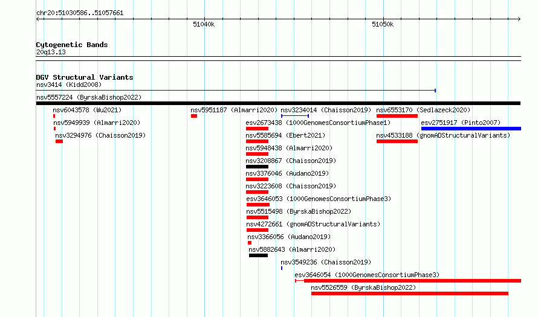The height and width of the screenshot is (317, 538).
Task: Click the small red nsv3366056 block
Action: point(250,243)
